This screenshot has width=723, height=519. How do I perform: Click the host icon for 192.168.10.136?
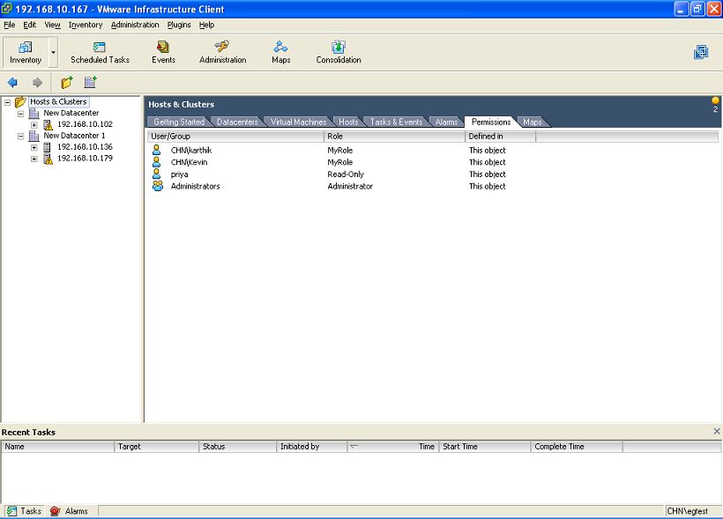[x=47, y=147]
